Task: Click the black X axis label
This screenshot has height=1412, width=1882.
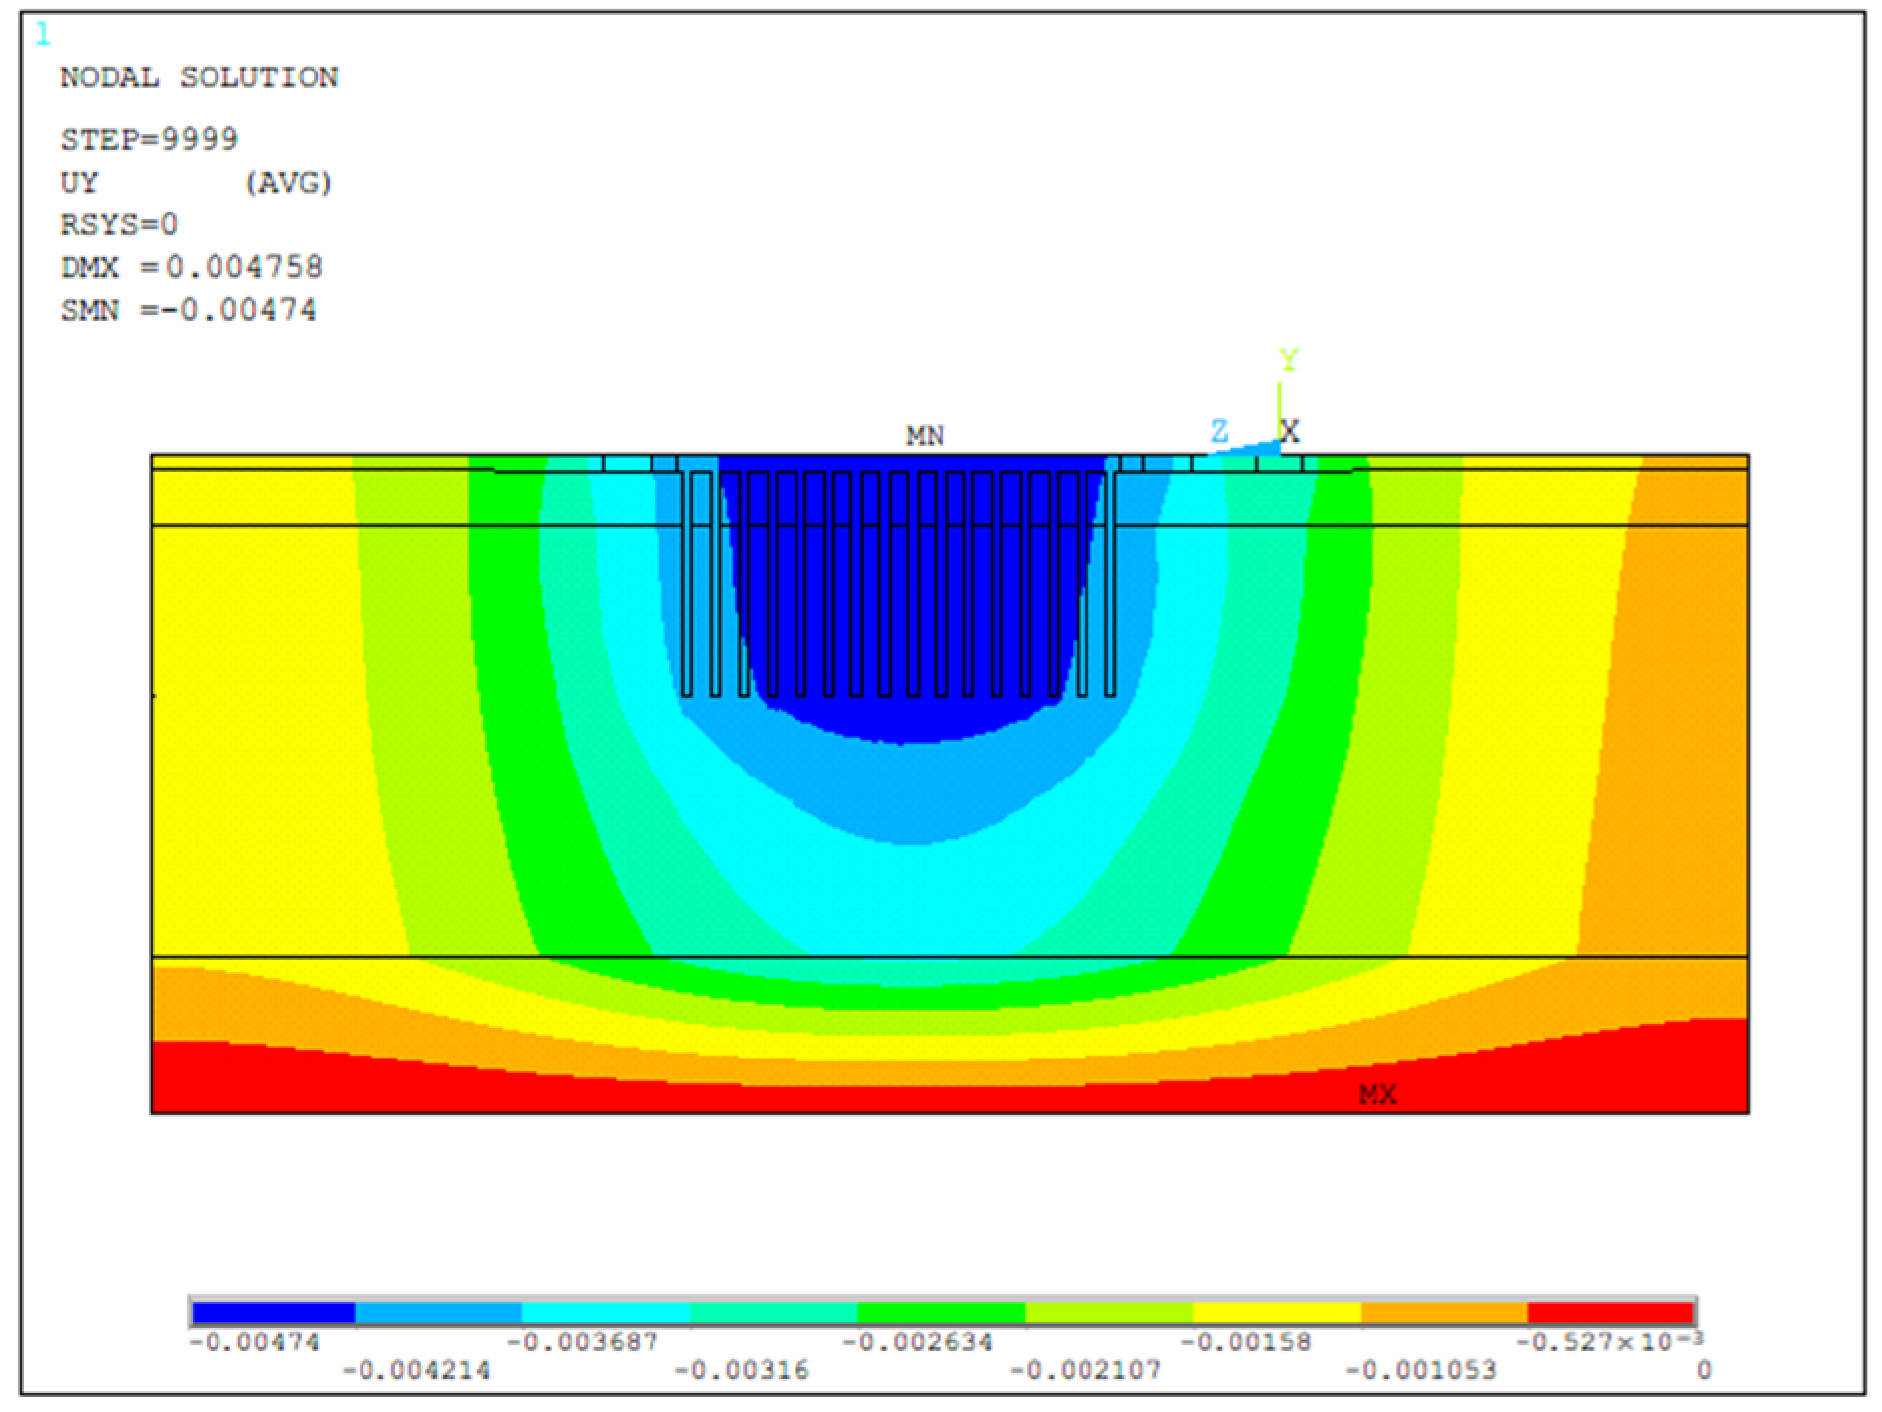Action: [1289, 431]
